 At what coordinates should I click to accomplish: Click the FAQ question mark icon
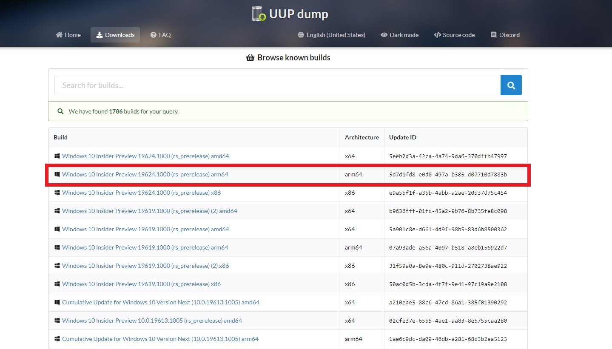(154, 35)
